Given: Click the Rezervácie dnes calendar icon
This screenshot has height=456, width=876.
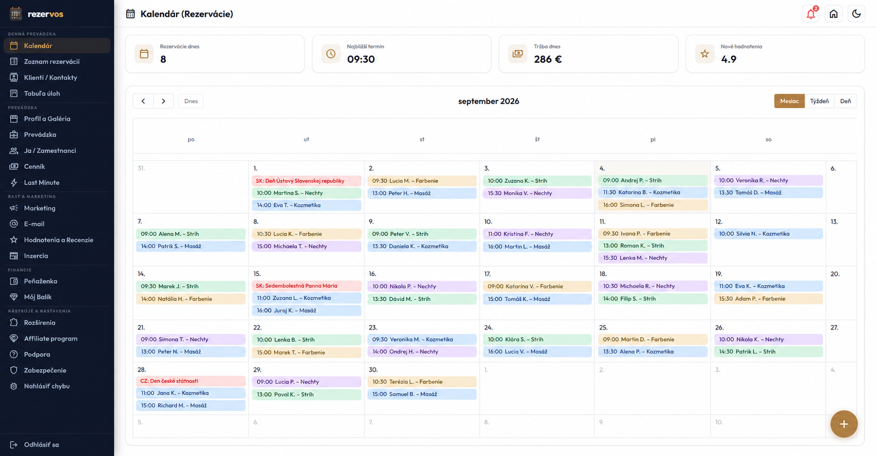Looking at the screenshot, I should [x=144, y=54].
